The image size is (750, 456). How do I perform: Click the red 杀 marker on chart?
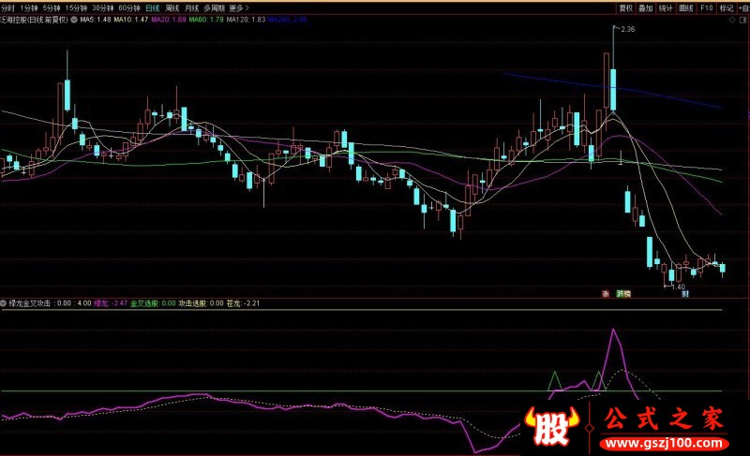pyautogui.click(x=605, y=293)
